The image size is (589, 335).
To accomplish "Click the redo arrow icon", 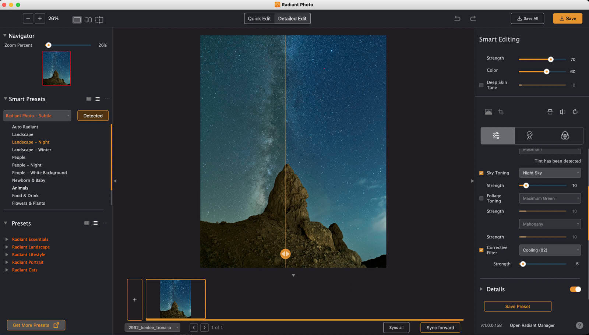I will pos(473,18).
